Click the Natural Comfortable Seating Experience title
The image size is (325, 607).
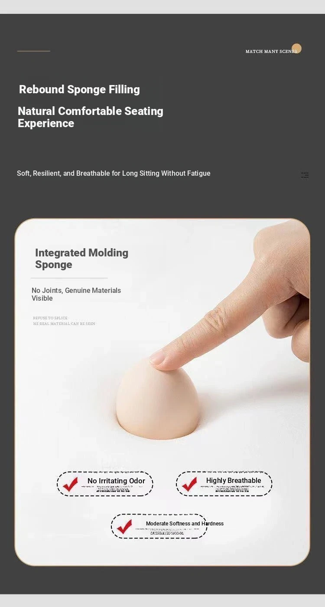tap(91, 117)
